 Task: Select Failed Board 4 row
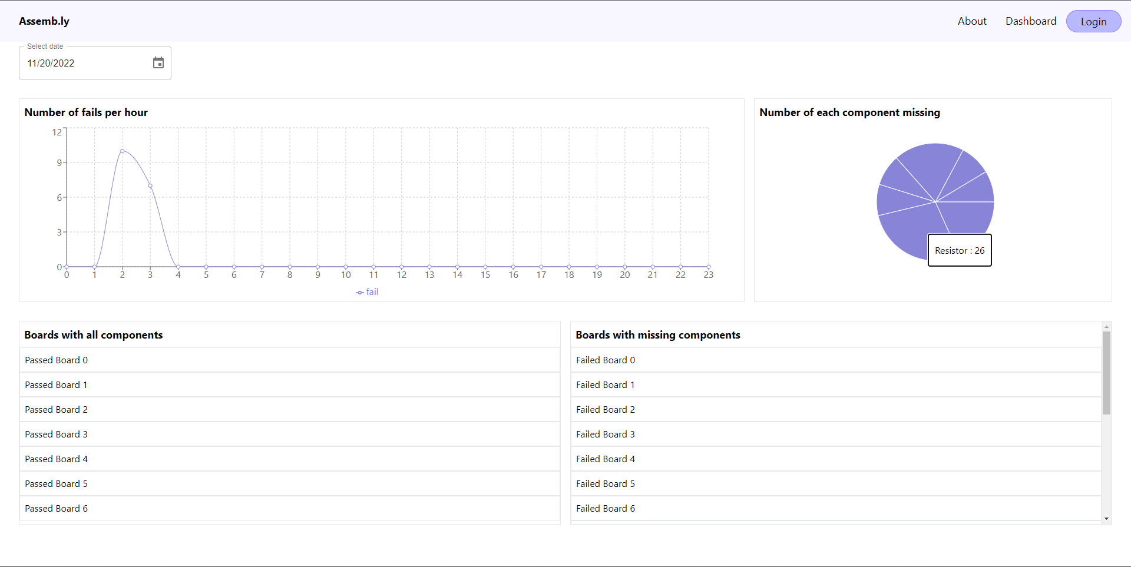pyautogui.click(x=836, y=459)
